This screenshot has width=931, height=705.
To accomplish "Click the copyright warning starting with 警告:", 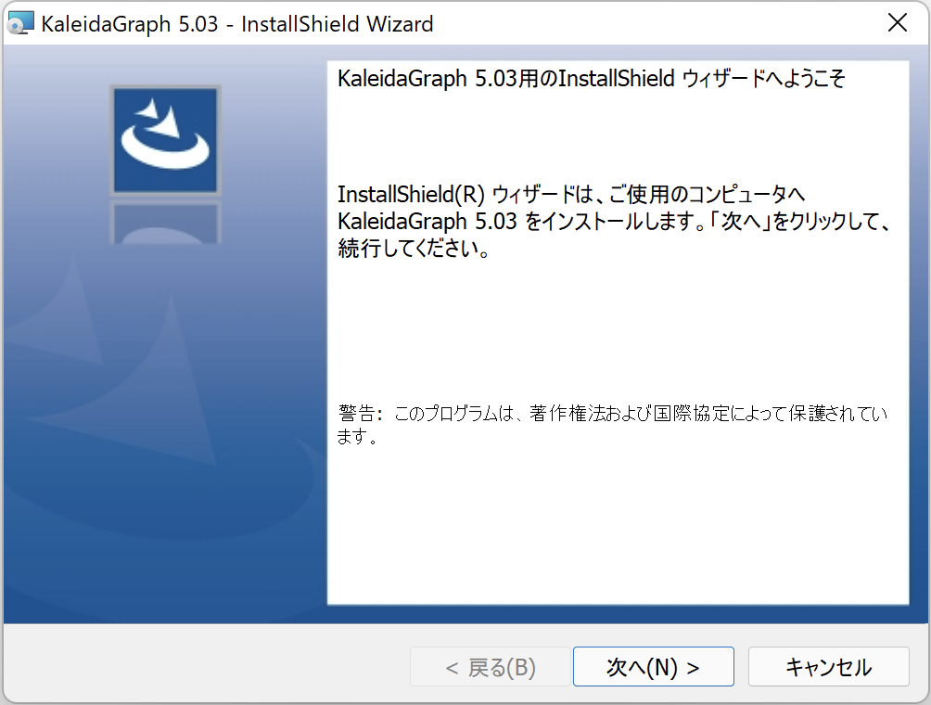I will point(612,425).
